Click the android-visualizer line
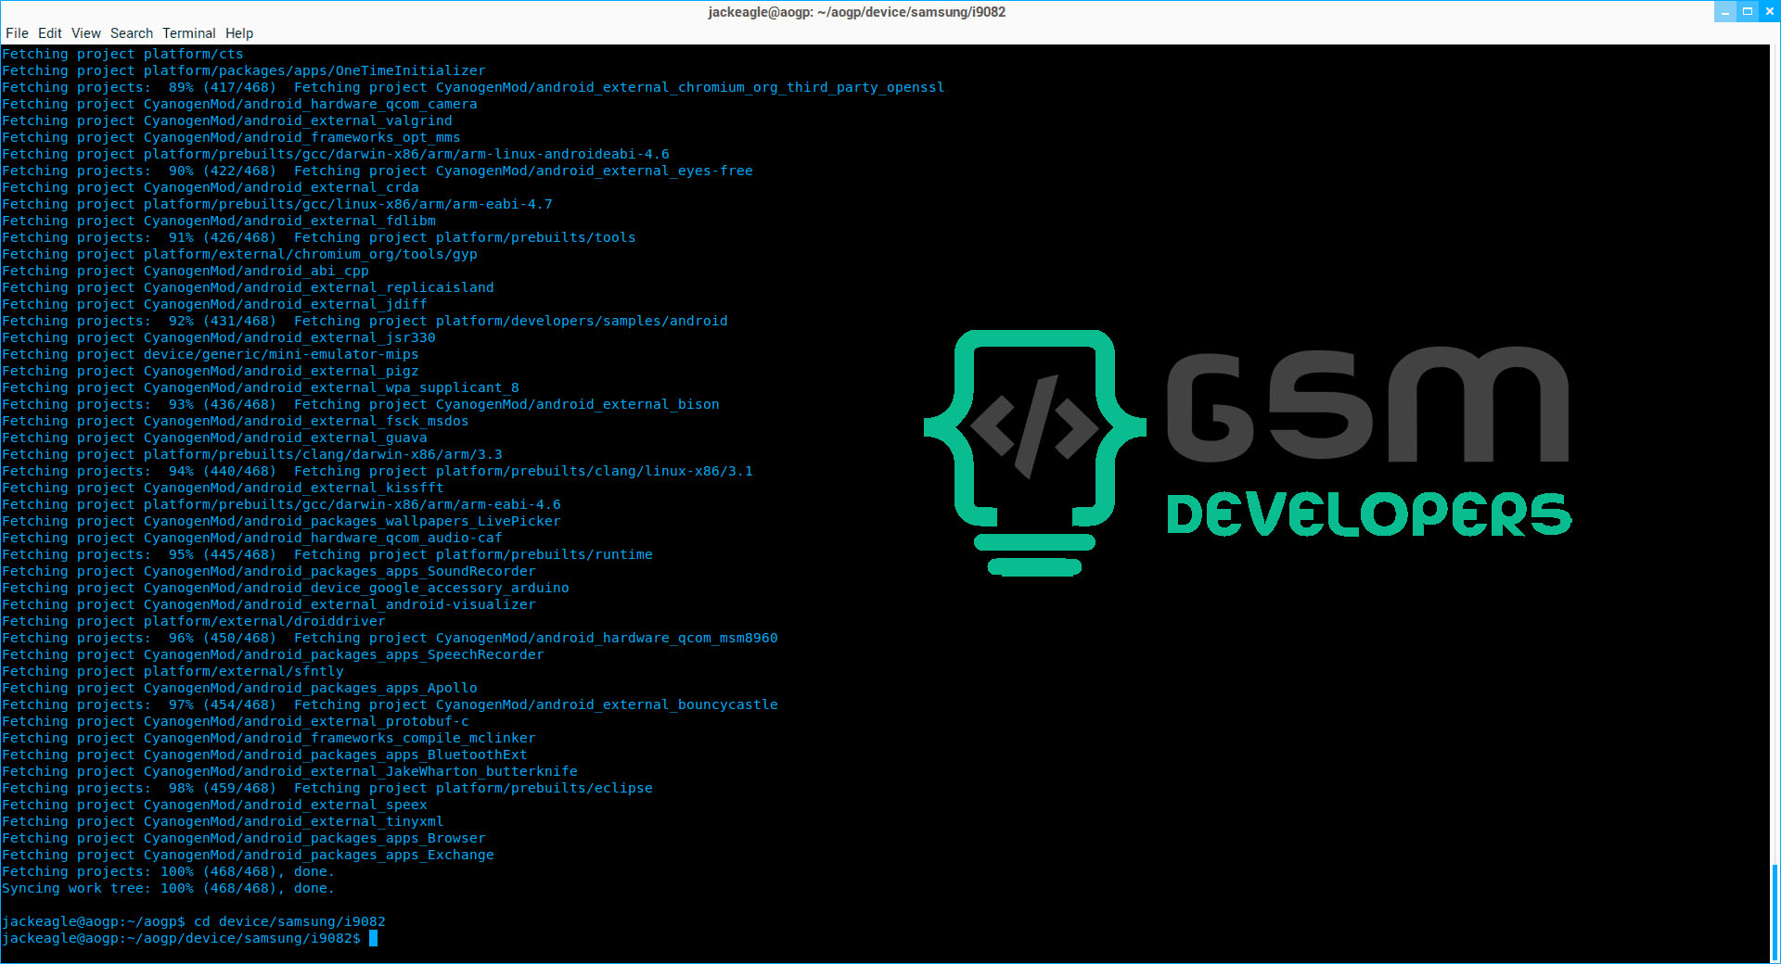Image resolution: width=1781 pixels, height=964 pixels. coord(269,605)
